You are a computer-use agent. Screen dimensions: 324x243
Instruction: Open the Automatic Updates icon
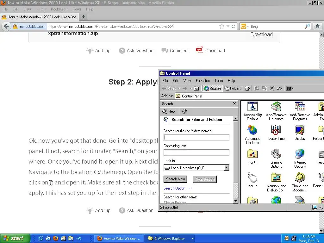pyautogui.click(x=252, y=135)
